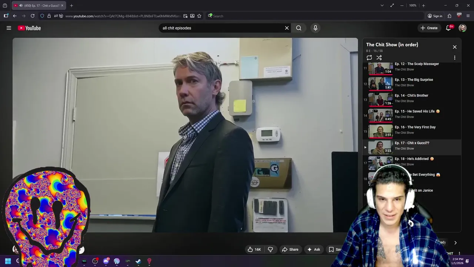Screen dimensions: 474x267
Task: Close the Chit Show playlist panel
Action: click(x=455, y=47)
